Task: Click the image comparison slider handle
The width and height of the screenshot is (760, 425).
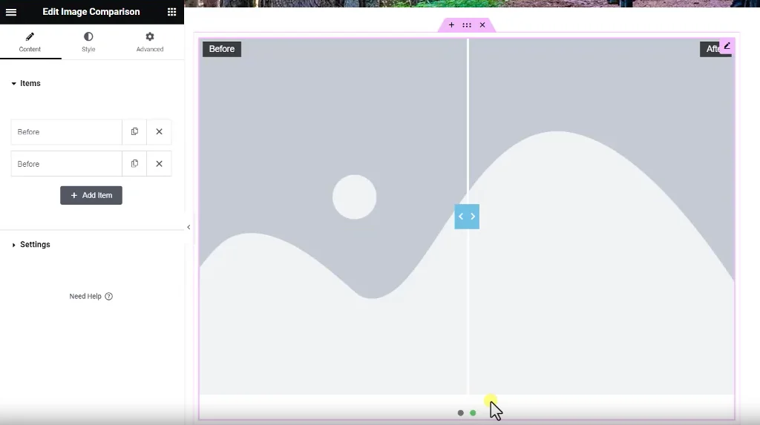Action: 467,217
